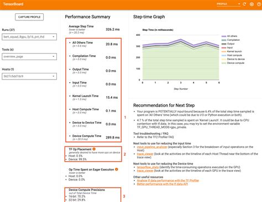
Task: Click 20.8 ms all others value
Action: (112, 44)
